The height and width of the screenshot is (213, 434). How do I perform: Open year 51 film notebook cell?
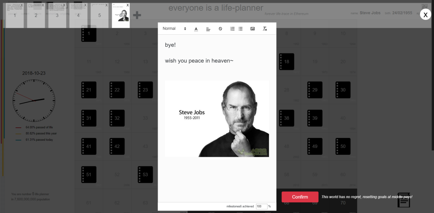pyautogui.click(x=89, y=175)
